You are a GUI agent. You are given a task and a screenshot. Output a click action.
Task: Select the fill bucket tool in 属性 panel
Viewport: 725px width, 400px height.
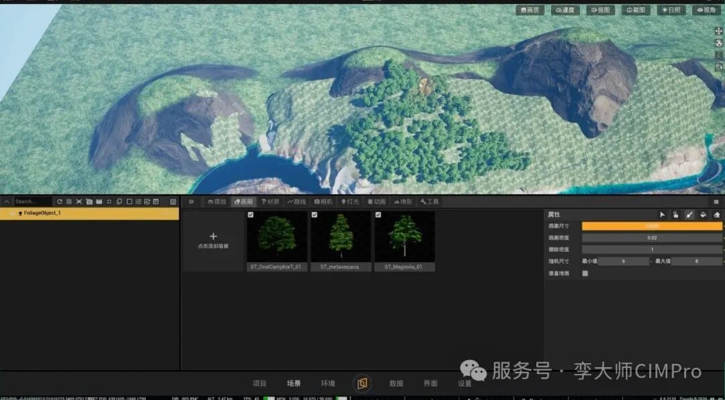[704, 214]
